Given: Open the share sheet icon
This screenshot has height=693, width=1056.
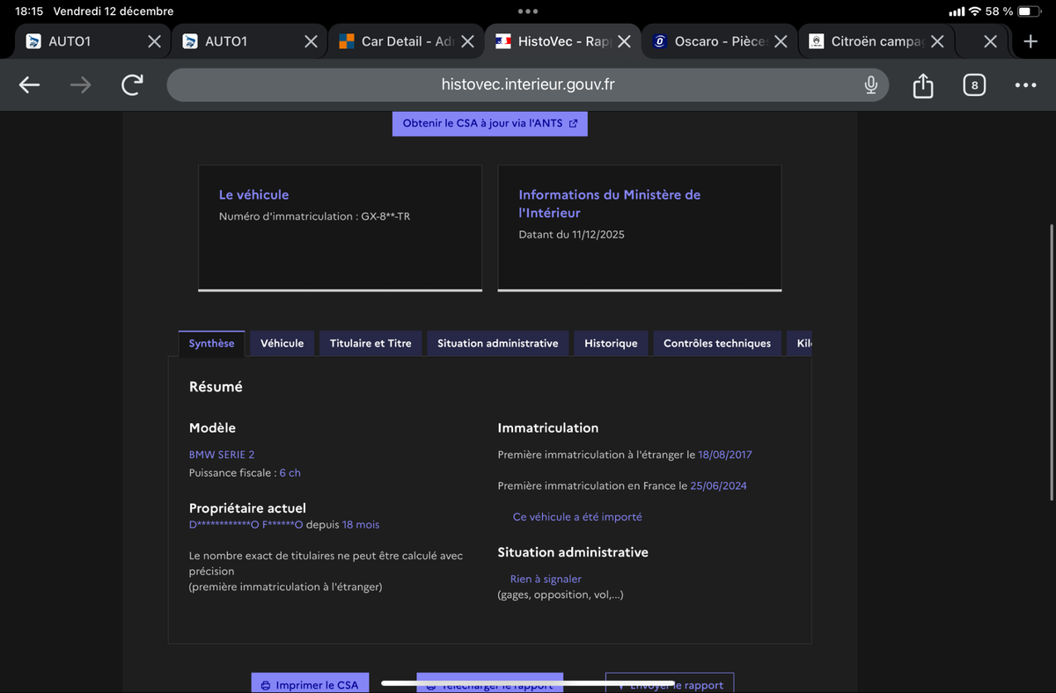Looking at the screenshot, I should pos(922,85).
